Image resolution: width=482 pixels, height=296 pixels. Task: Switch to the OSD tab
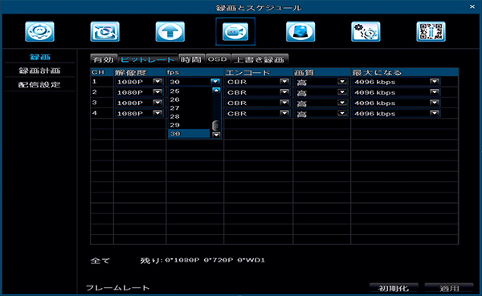[218, 59]
